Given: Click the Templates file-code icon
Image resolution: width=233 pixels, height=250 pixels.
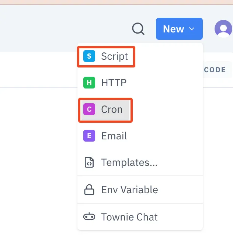Looking at the screenshot, I should click(89, 162).
